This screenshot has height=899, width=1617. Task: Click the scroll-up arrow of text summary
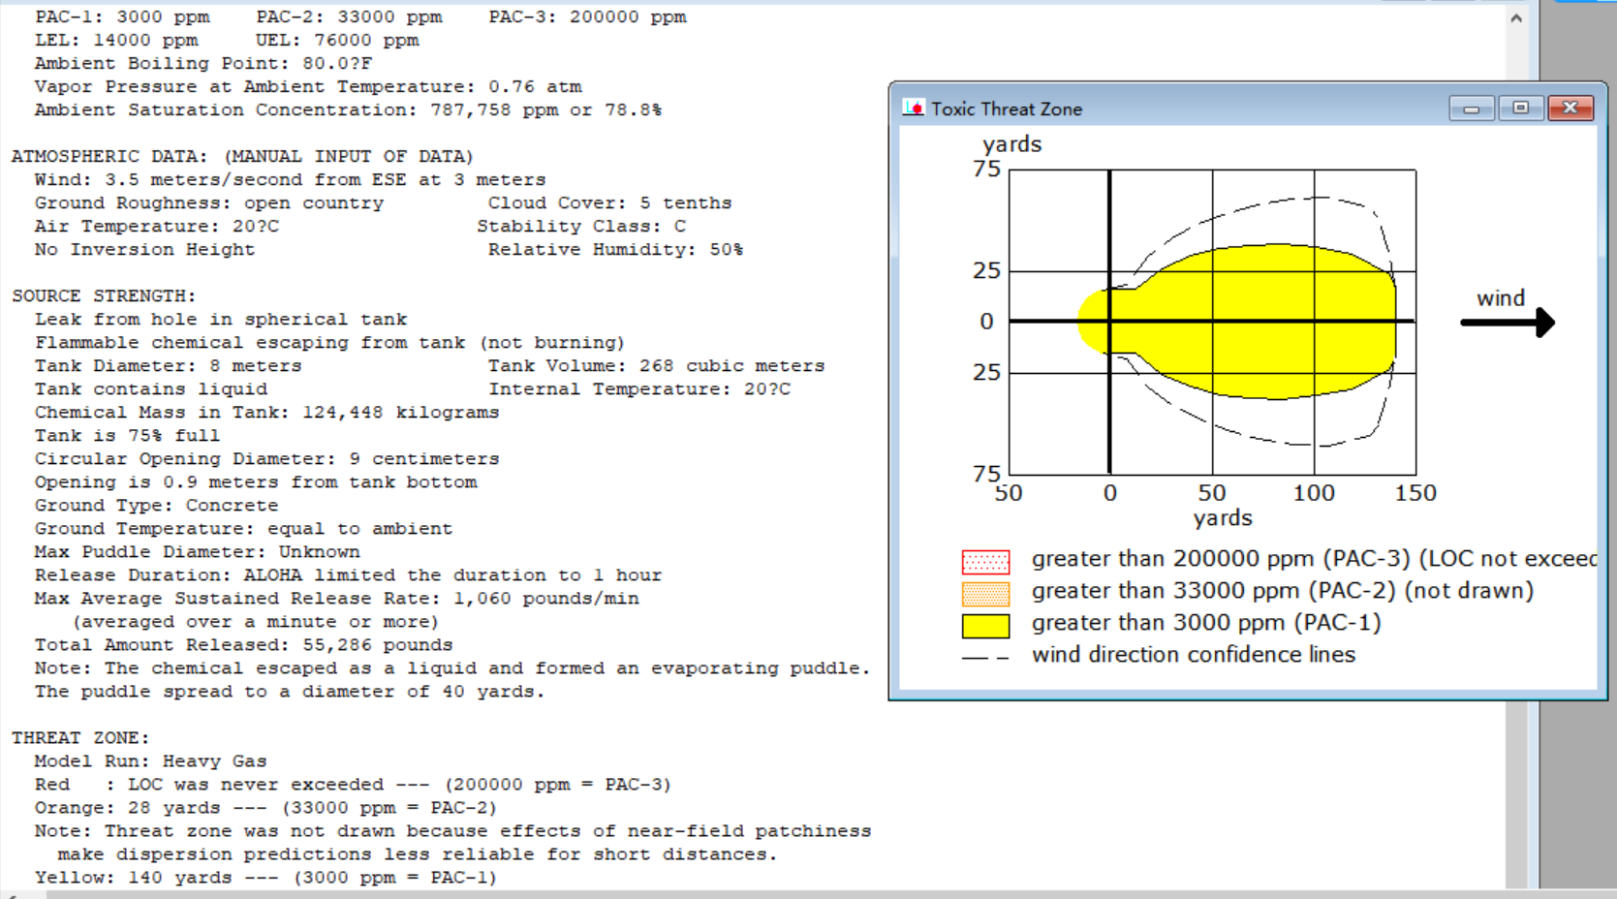(1516, 17)
